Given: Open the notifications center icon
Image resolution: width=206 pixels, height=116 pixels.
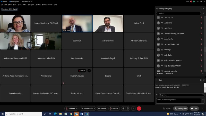Looking at the screenshot, I should (203, 114).
